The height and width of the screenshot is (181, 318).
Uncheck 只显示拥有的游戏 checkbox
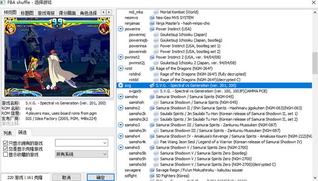tap(5, 143)
